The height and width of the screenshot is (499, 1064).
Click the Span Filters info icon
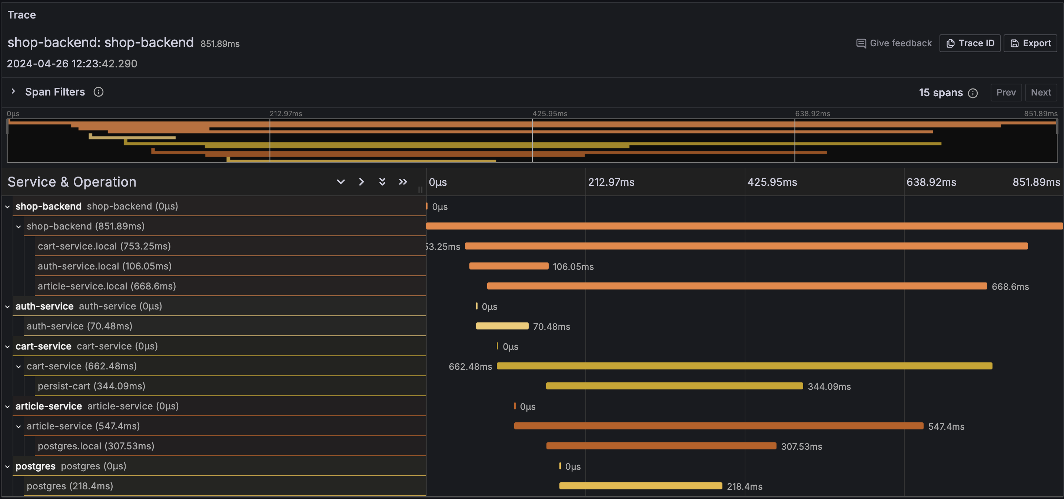pyautogui.click(x=99, y=92)
